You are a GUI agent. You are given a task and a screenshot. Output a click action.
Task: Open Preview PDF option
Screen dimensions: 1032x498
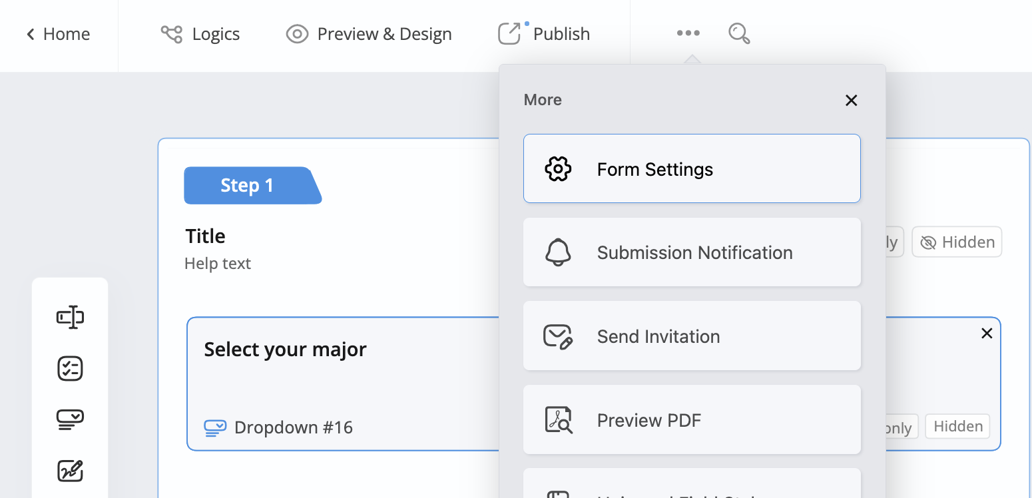(x=691, y=420)
